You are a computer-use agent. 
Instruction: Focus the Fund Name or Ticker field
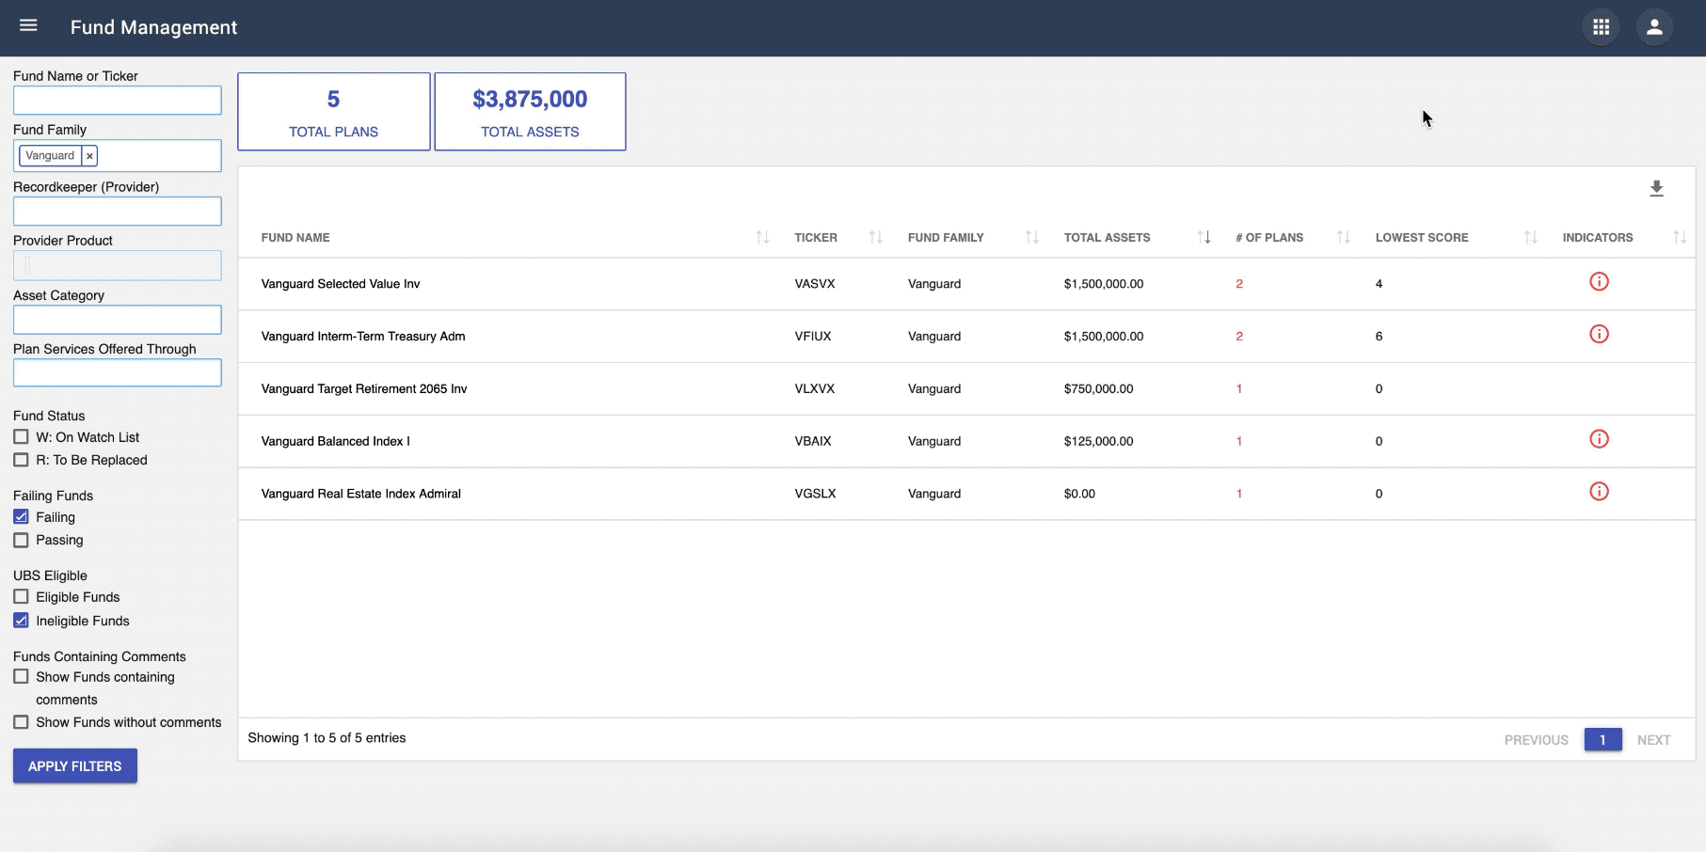click(118, 101)
